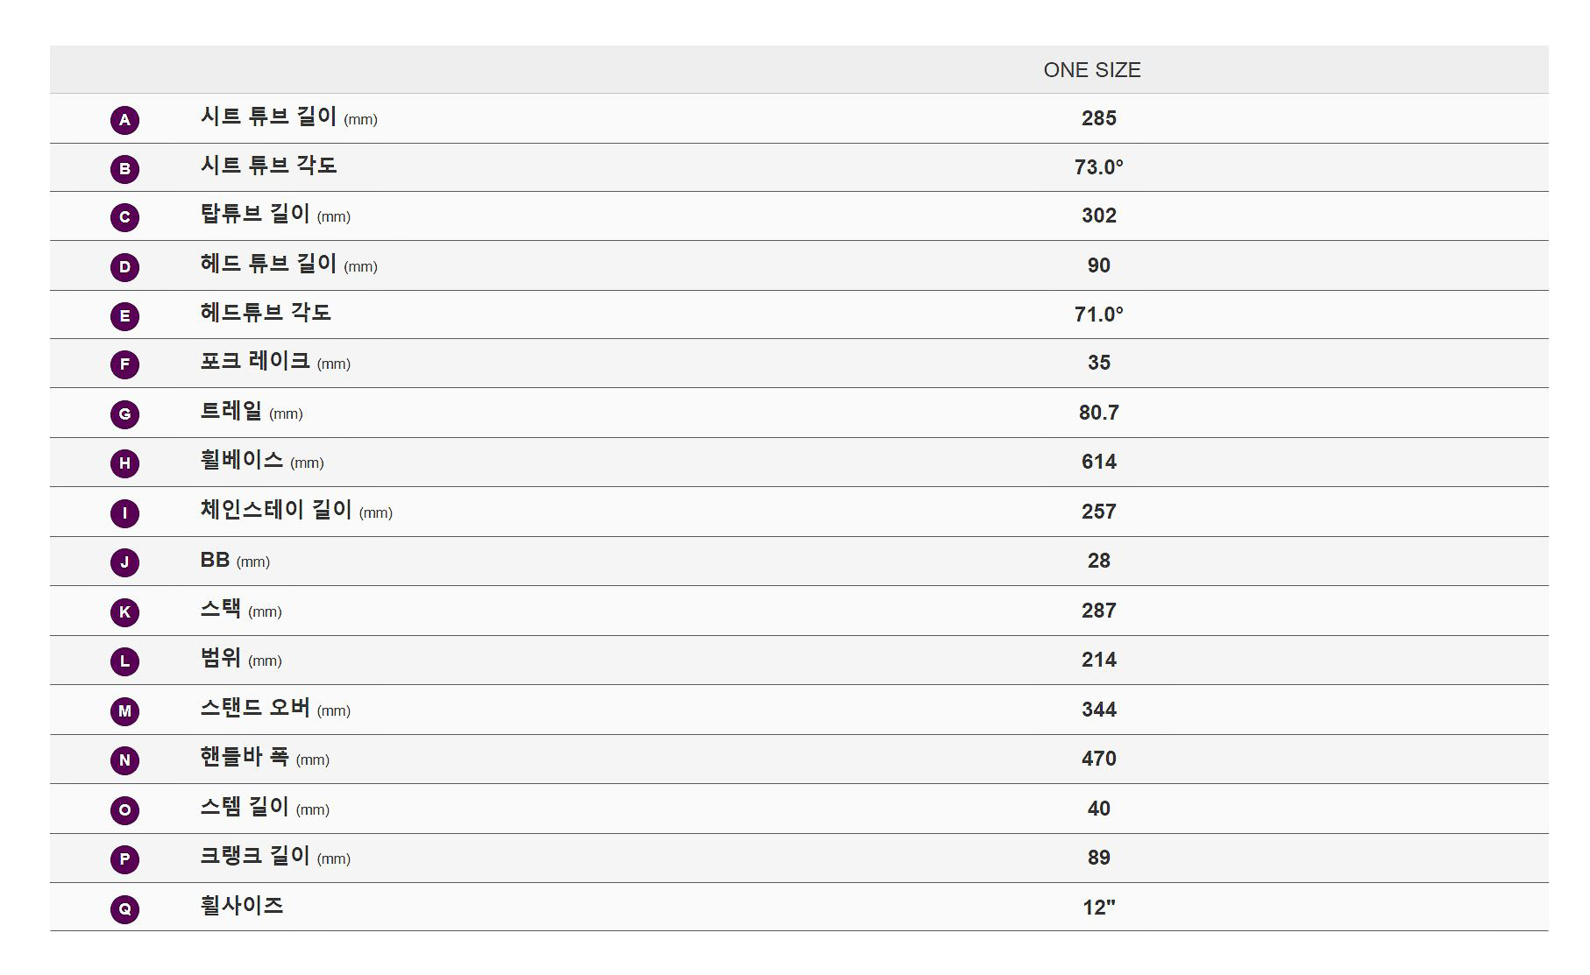Select the 12" wheel size value
This screenshot has height=975, width=1590.
click(x=1099, y=908)
